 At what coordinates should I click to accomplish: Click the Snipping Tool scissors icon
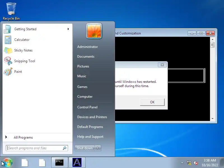(x=8, y=61)
